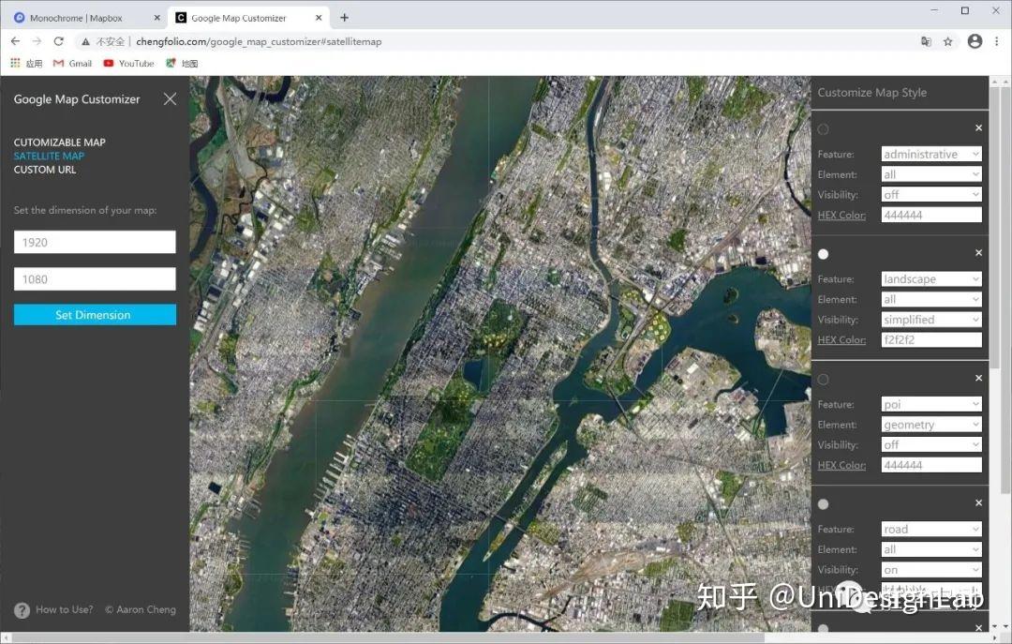
Task: Open the Feature dropdown showing administrative
Action: coord(931,154)
